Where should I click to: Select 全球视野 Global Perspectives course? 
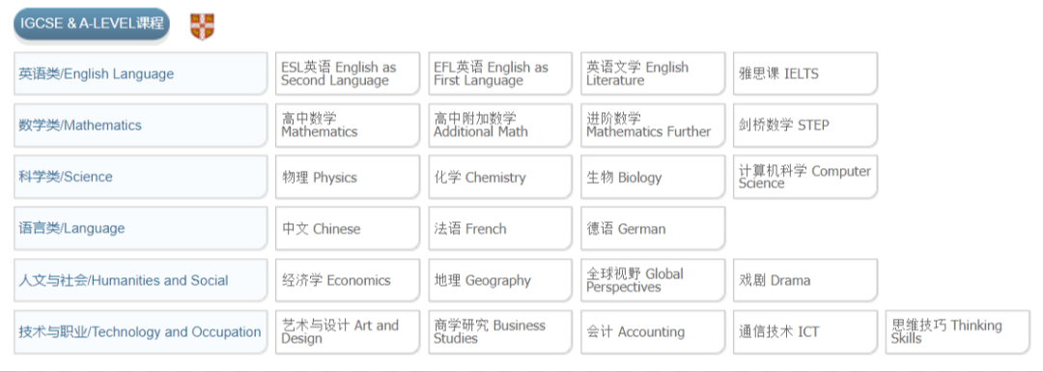[653, 280]
